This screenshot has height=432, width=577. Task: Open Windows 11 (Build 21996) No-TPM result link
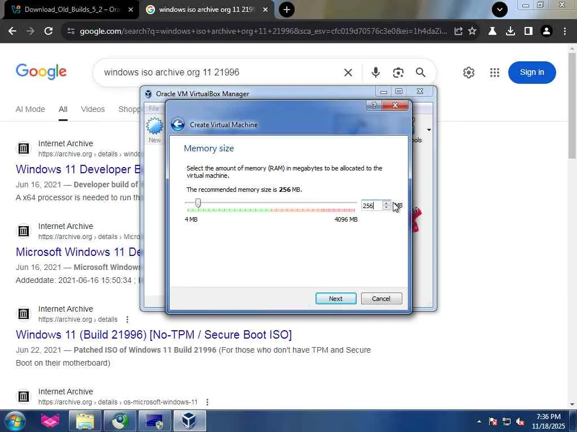(154, 334)
